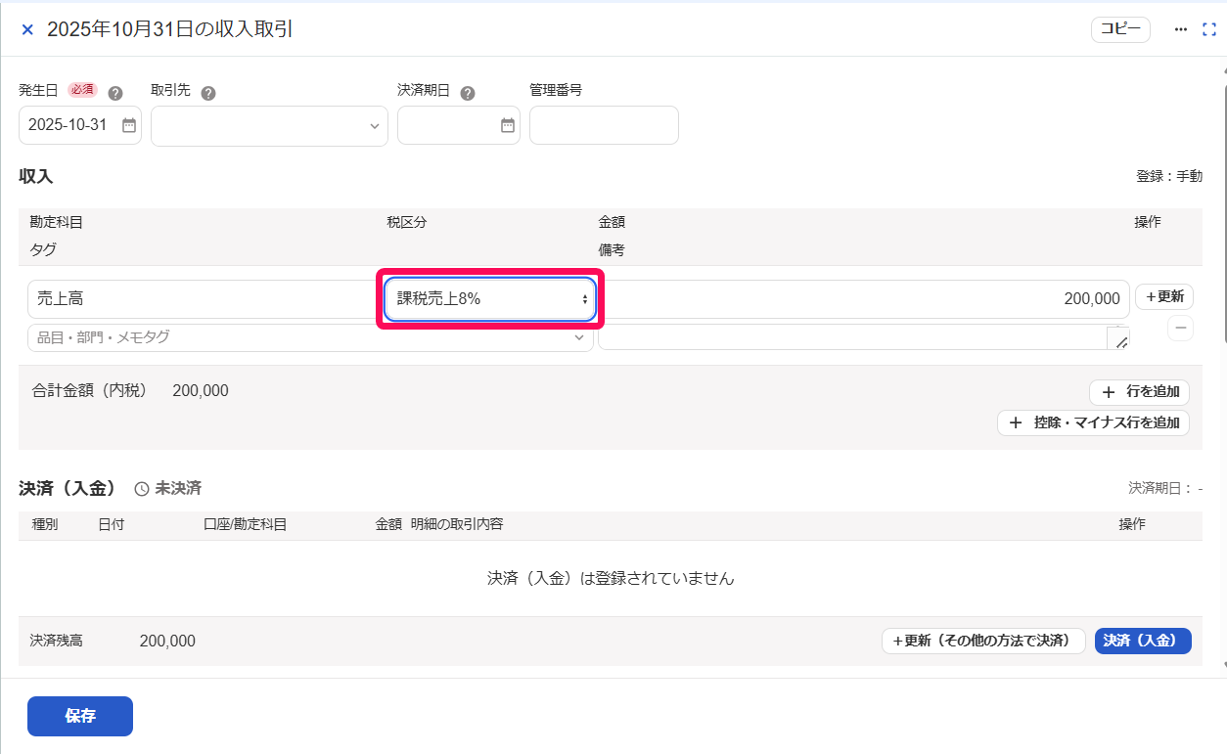Show help icon next to 取引先
This screenshot has width=1227, height=754.
tap(207, 93)
